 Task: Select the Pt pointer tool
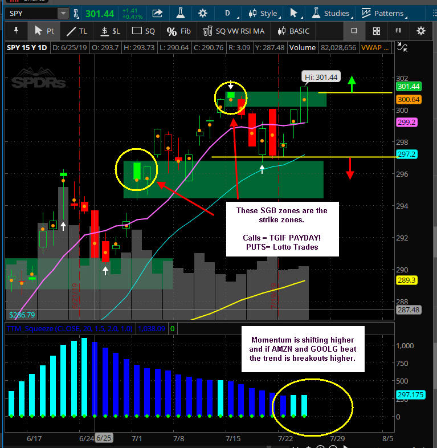point(44,31)
